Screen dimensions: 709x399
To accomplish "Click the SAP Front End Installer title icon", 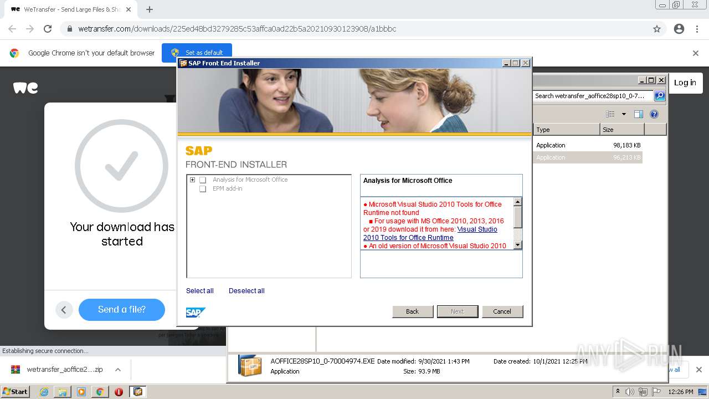I will 183,63.
